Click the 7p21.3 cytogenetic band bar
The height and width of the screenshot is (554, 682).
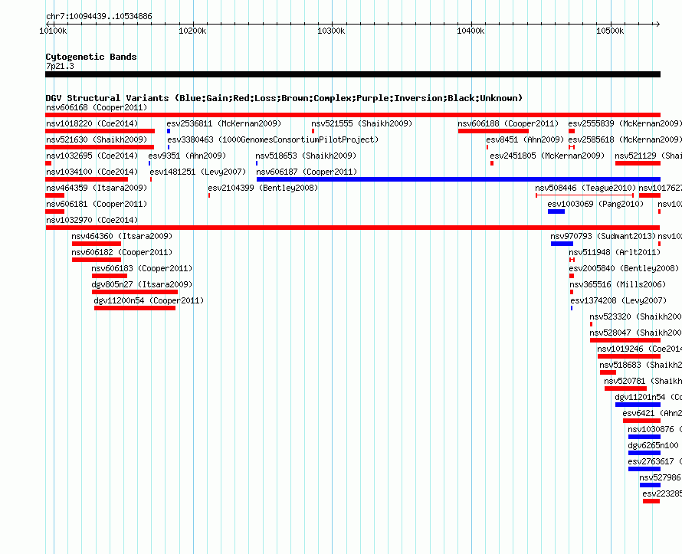tap(352, 74)
